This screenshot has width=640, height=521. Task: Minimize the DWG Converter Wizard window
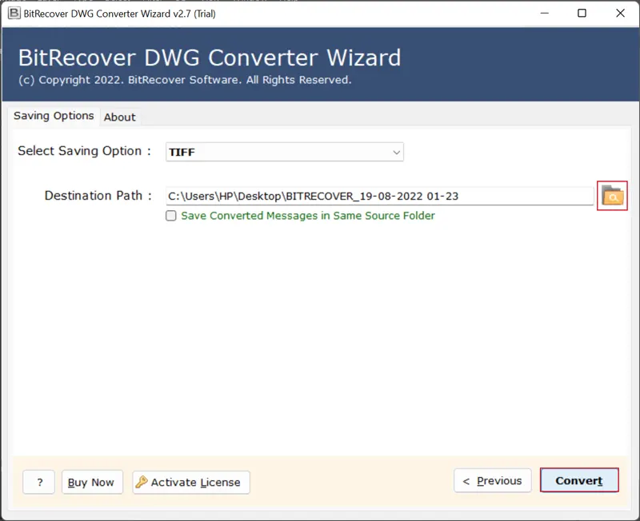point(544,13)
